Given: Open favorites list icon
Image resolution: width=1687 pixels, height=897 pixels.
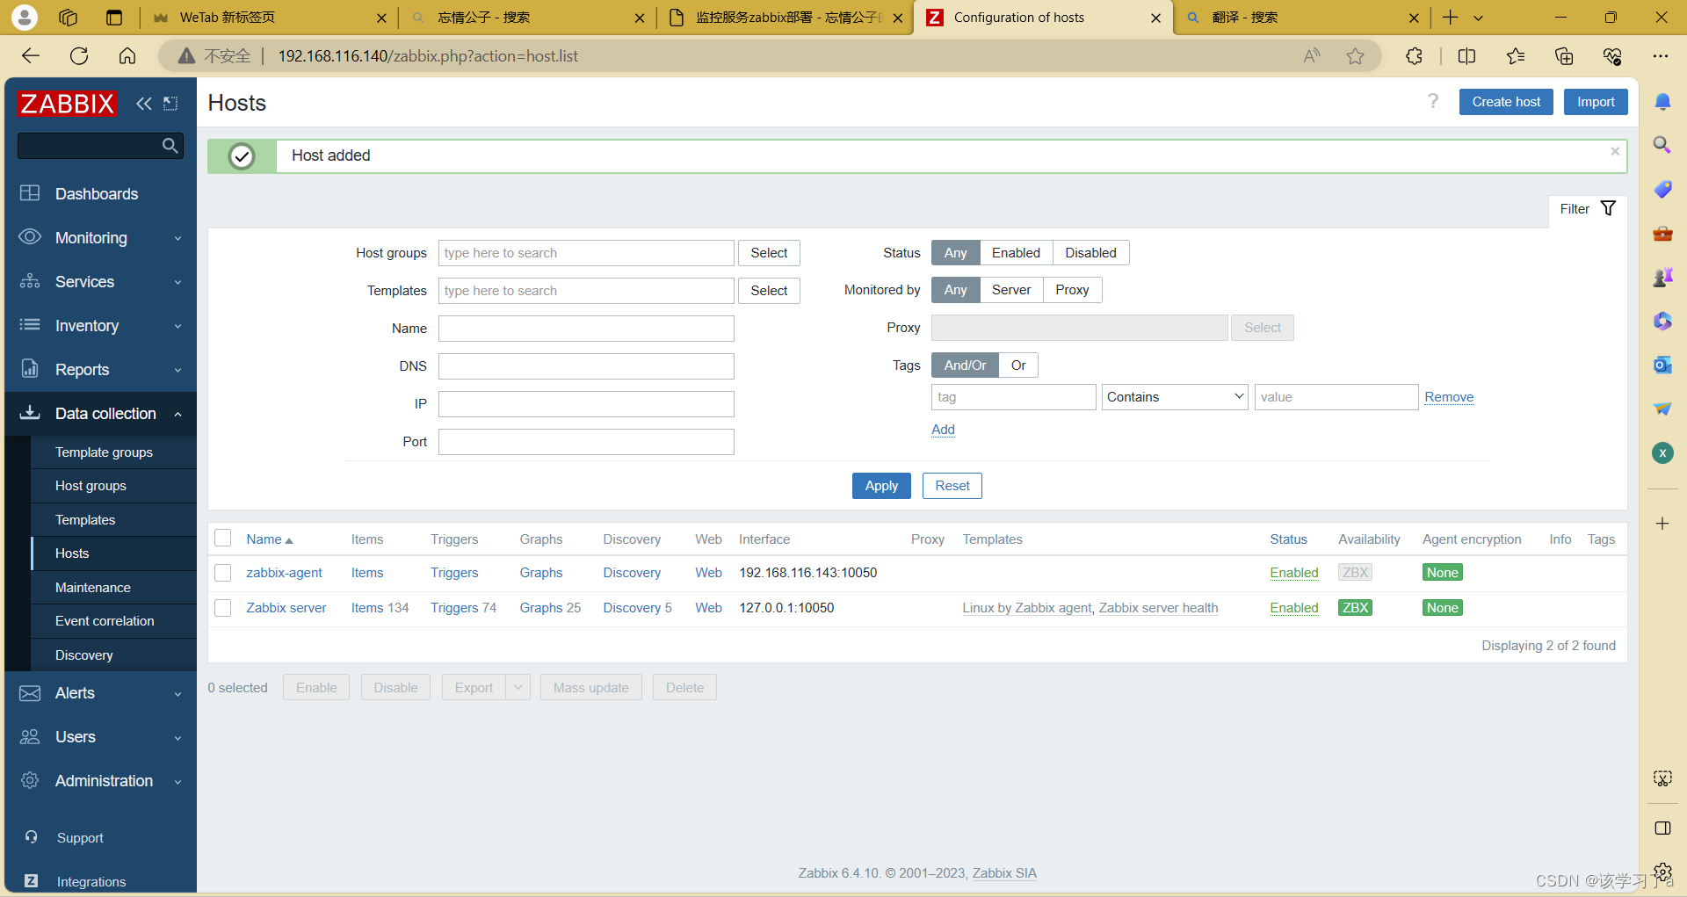Looking at the screenshot, I should click(1516, 56).
